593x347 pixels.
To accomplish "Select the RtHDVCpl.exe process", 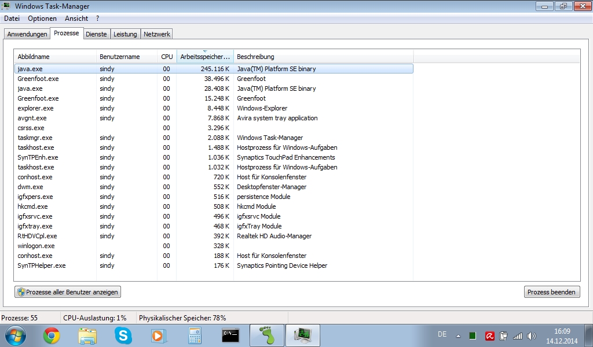I will tap(214, 235).
